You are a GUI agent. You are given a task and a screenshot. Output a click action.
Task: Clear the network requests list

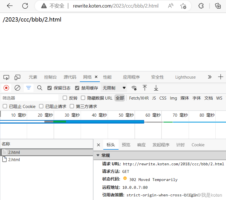[17, 88]
